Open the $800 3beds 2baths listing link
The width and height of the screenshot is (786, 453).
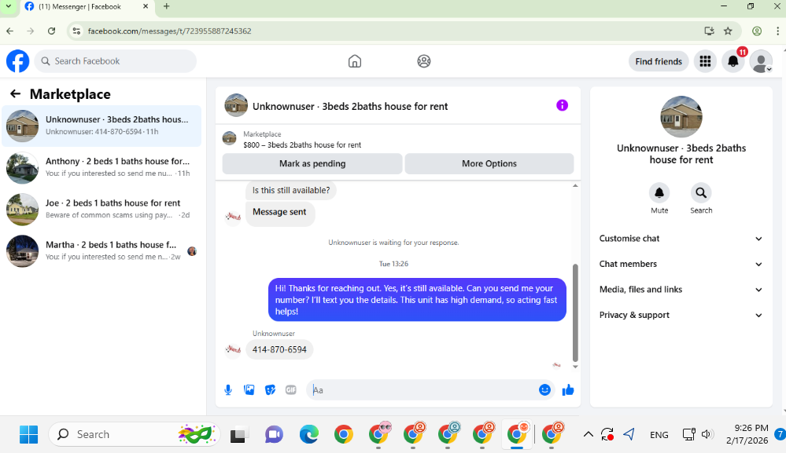302,145
